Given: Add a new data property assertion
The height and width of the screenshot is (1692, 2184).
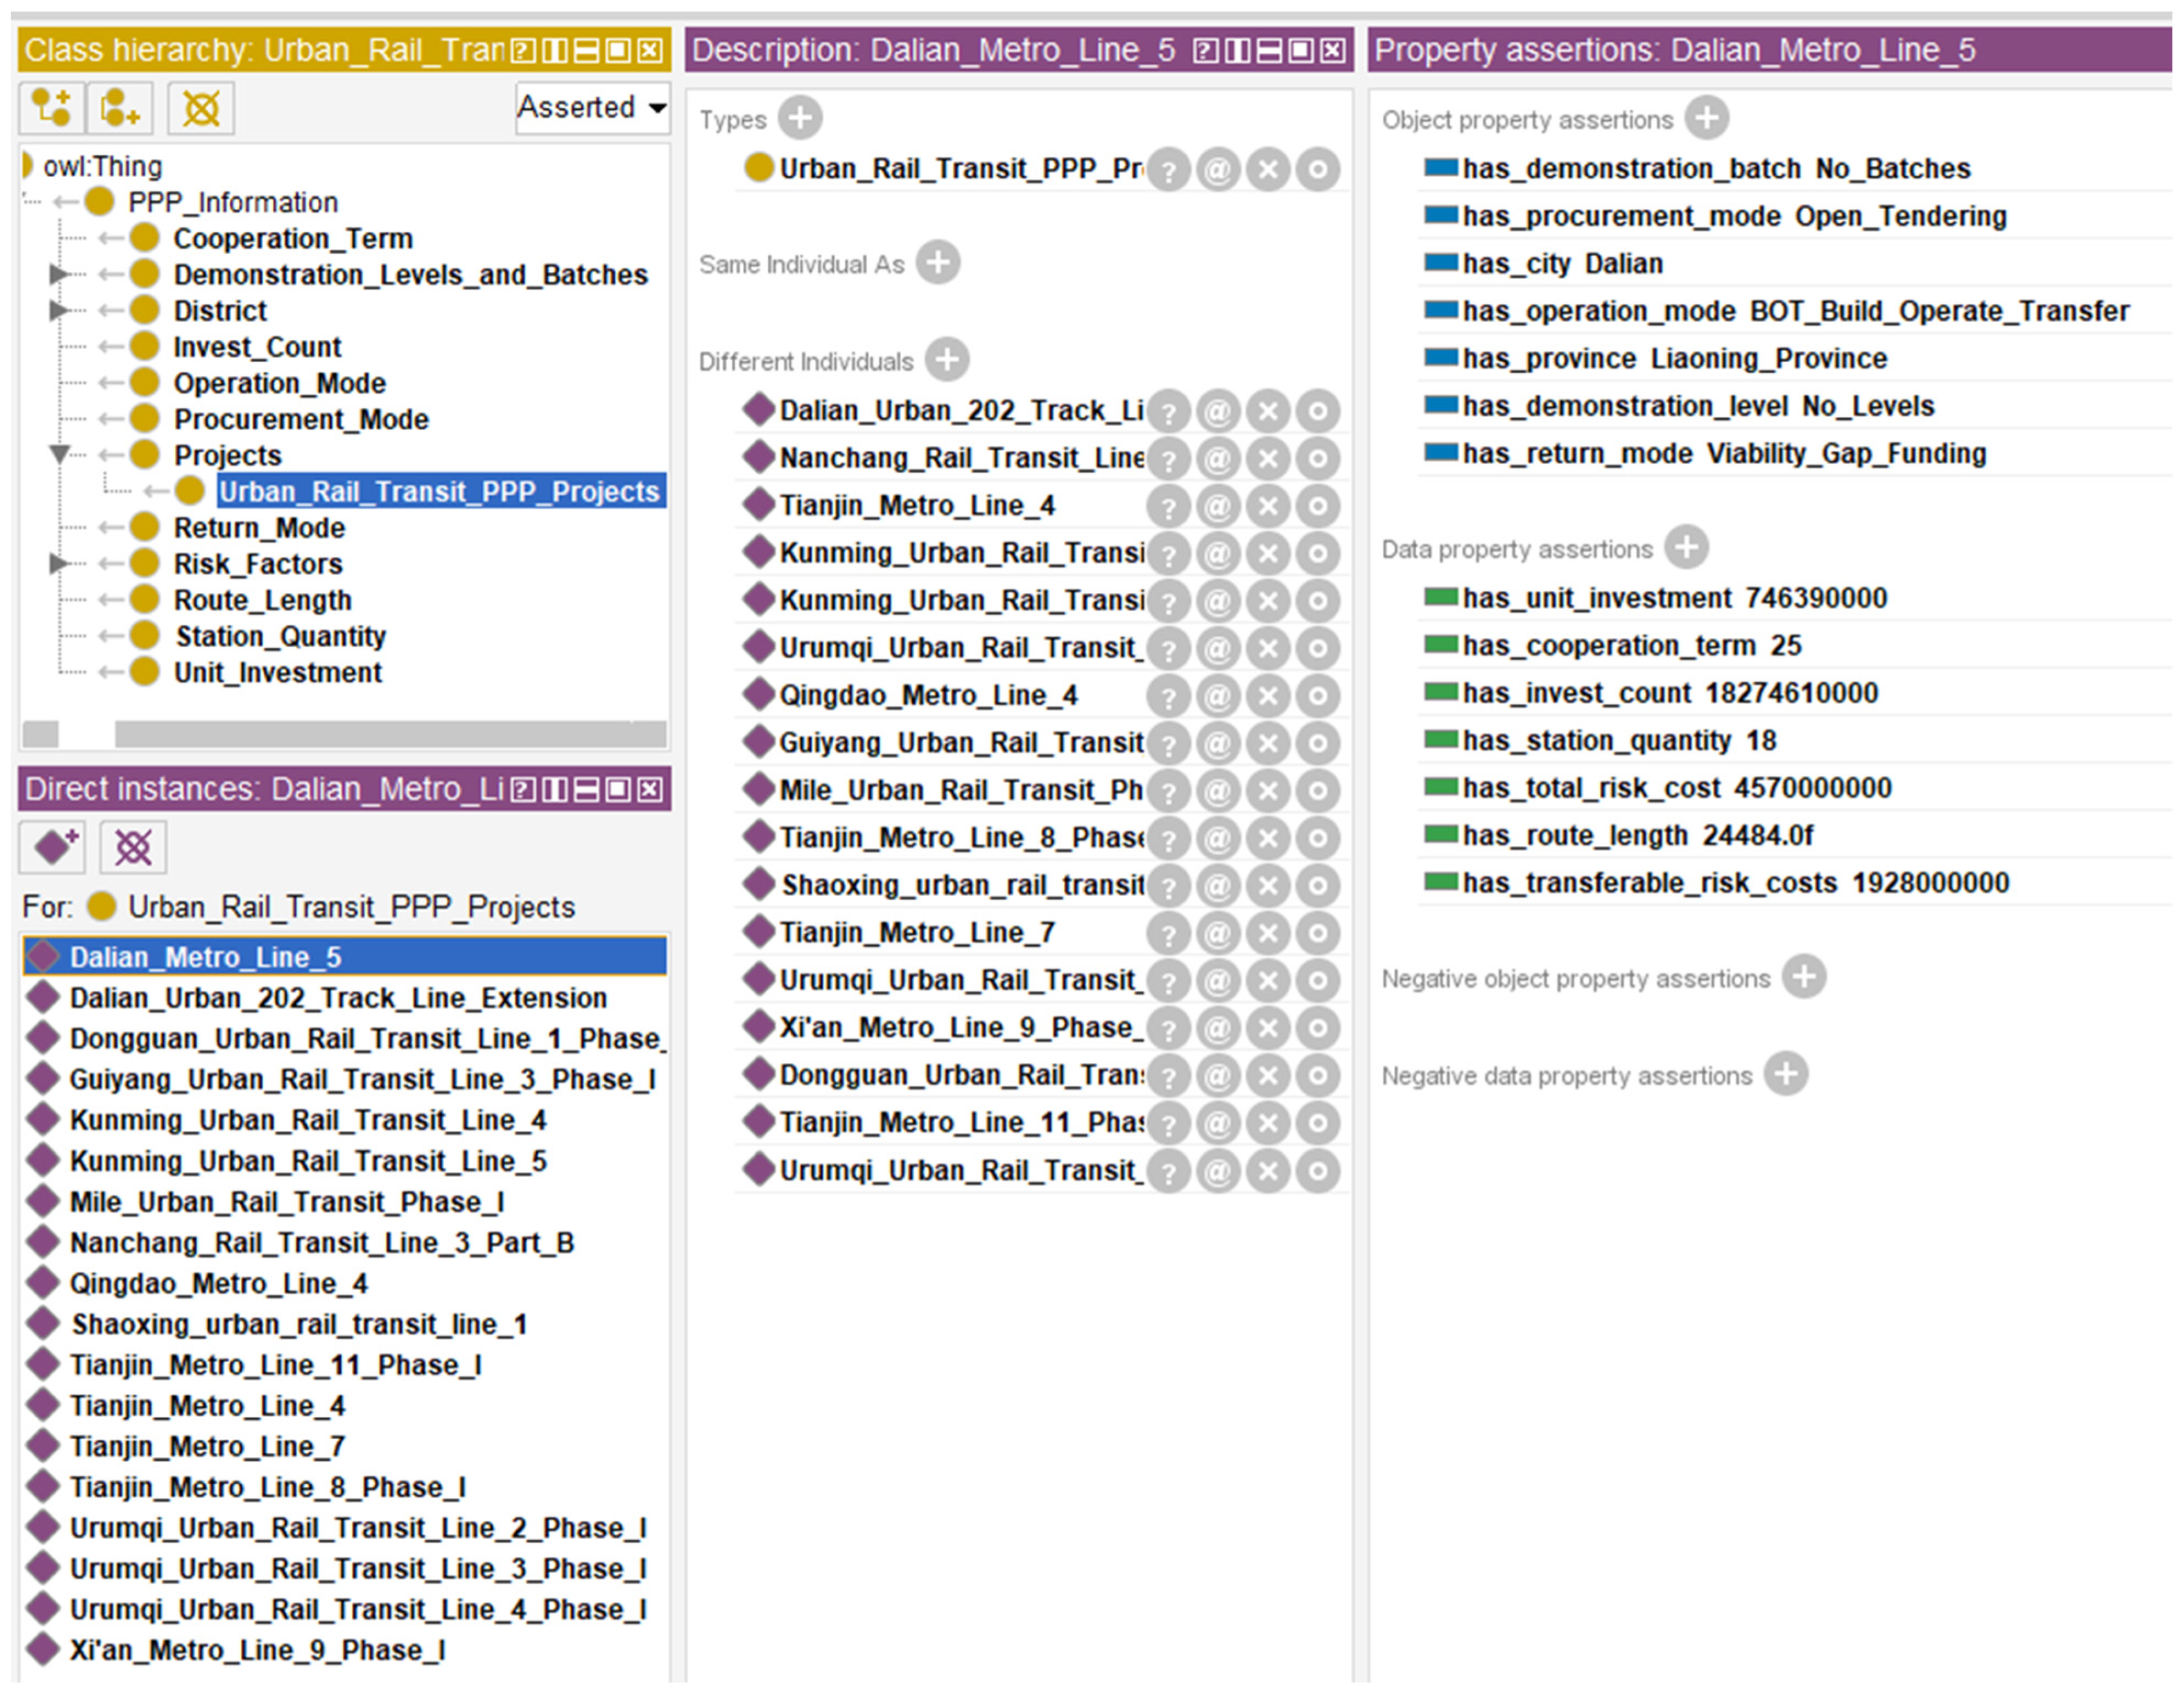Looking at the screenshot, I should point(1686,547).
